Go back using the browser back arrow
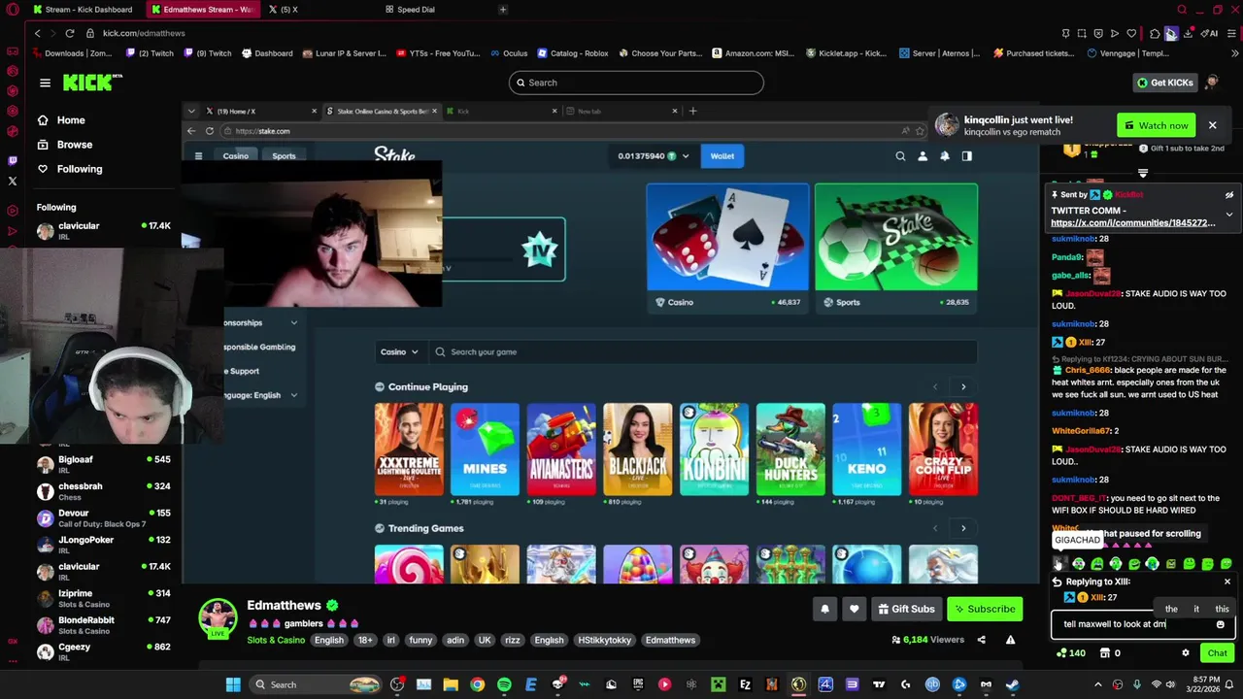 tap(38, 33)
